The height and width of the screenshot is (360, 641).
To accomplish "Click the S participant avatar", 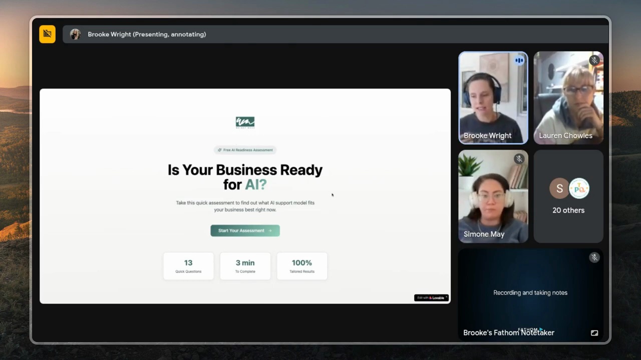I will [559, 188].
